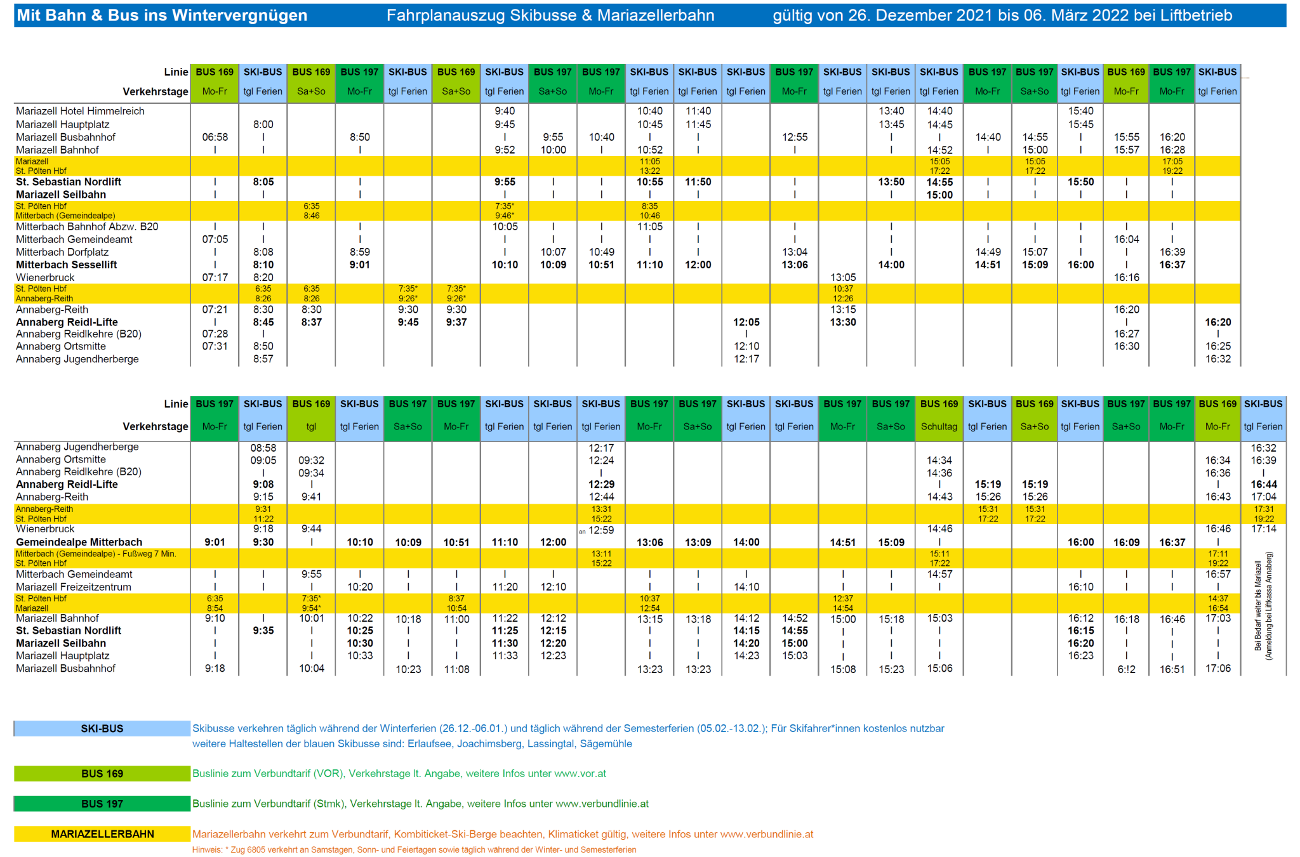Click the time "17:06" at Mariazell Busbahnhof

coord(1218,669)
